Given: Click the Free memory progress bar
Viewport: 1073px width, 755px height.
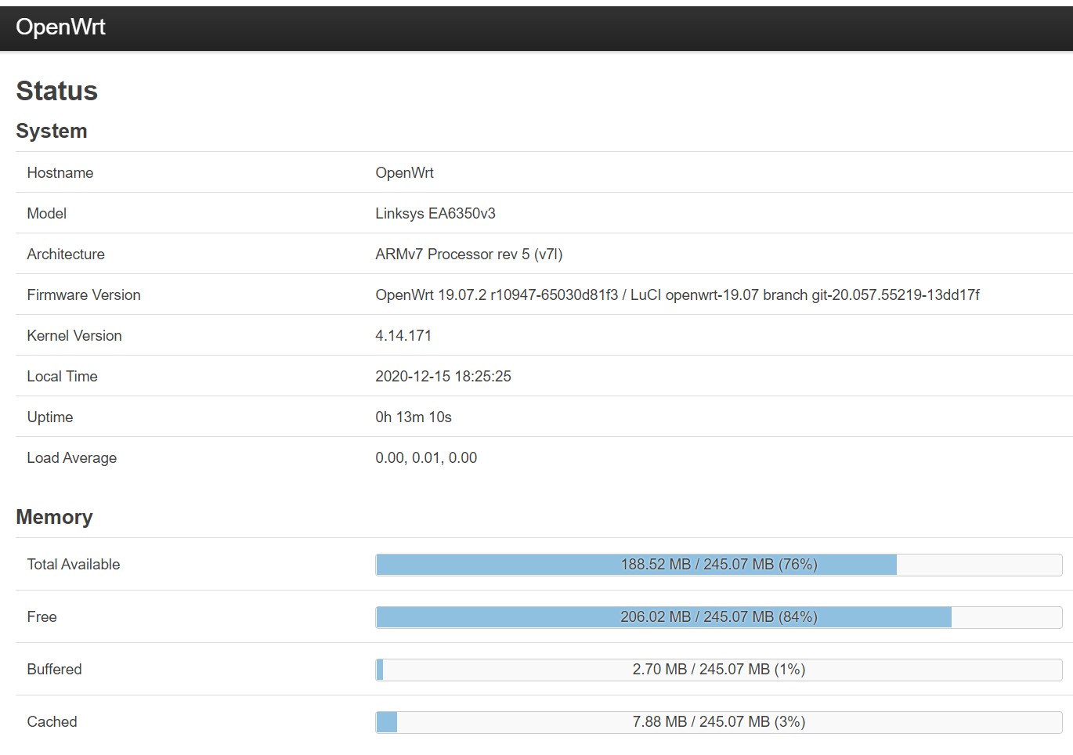Looking at the screenshot, I should pyautogui.click(x=719, y=617).
